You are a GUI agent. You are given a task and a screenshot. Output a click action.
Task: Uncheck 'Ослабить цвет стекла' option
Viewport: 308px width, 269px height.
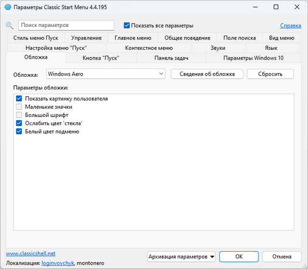pyautogui.click(x=19, y=123)
